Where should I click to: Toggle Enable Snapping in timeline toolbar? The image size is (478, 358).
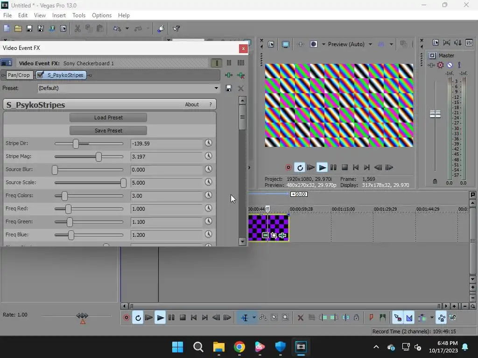pyautogui.click(x=398, y=318)
